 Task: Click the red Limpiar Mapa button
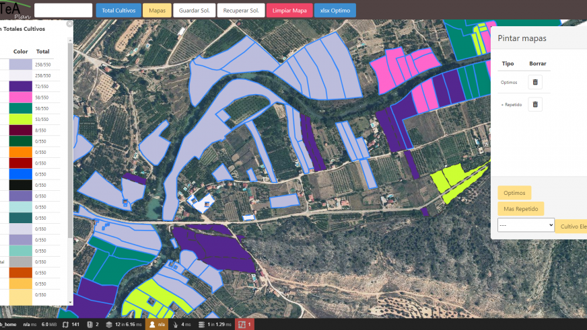(289, 11)
